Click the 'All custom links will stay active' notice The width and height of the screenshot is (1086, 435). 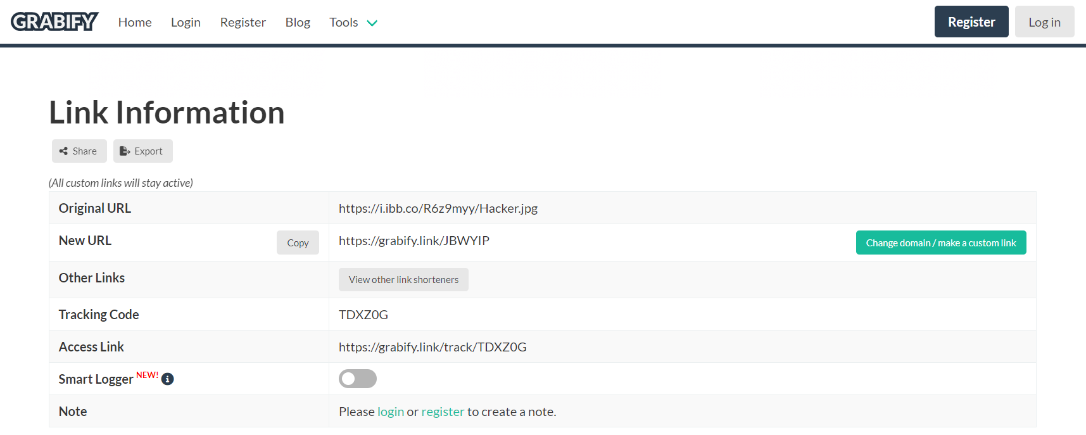pyautogui.click(x=121, y=183)
